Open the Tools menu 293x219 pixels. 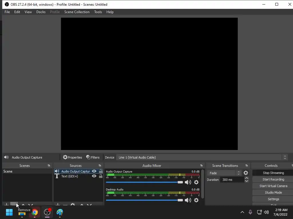[98, 12]
